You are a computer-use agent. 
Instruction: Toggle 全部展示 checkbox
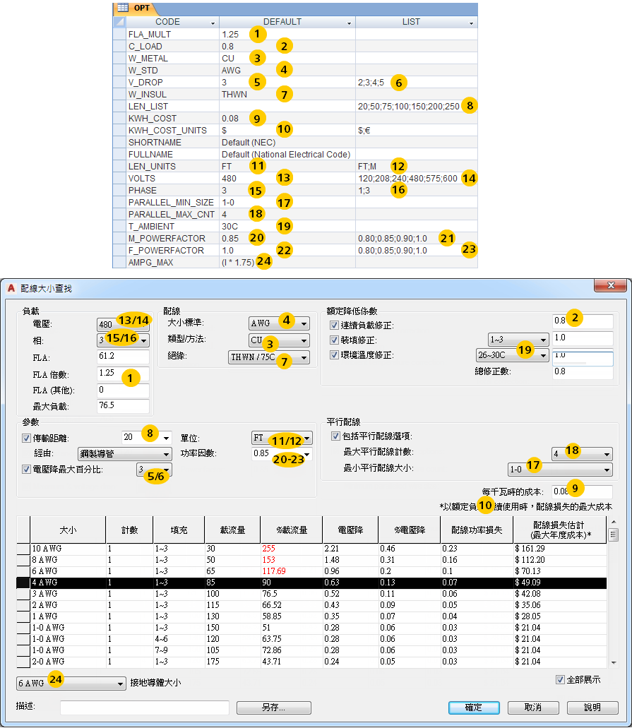(x=560, y=680)
